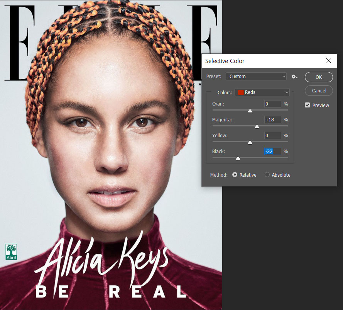
Task: Click the red color swatch beside Reds
Action: 241,92
